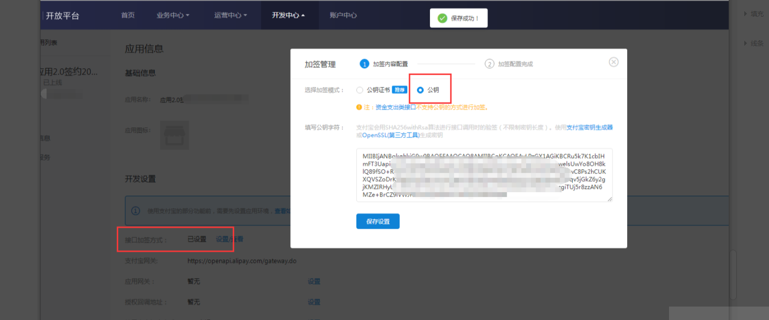Click the 保存设置 button
Screen dimensions: 769x320
tap(378, 221)
